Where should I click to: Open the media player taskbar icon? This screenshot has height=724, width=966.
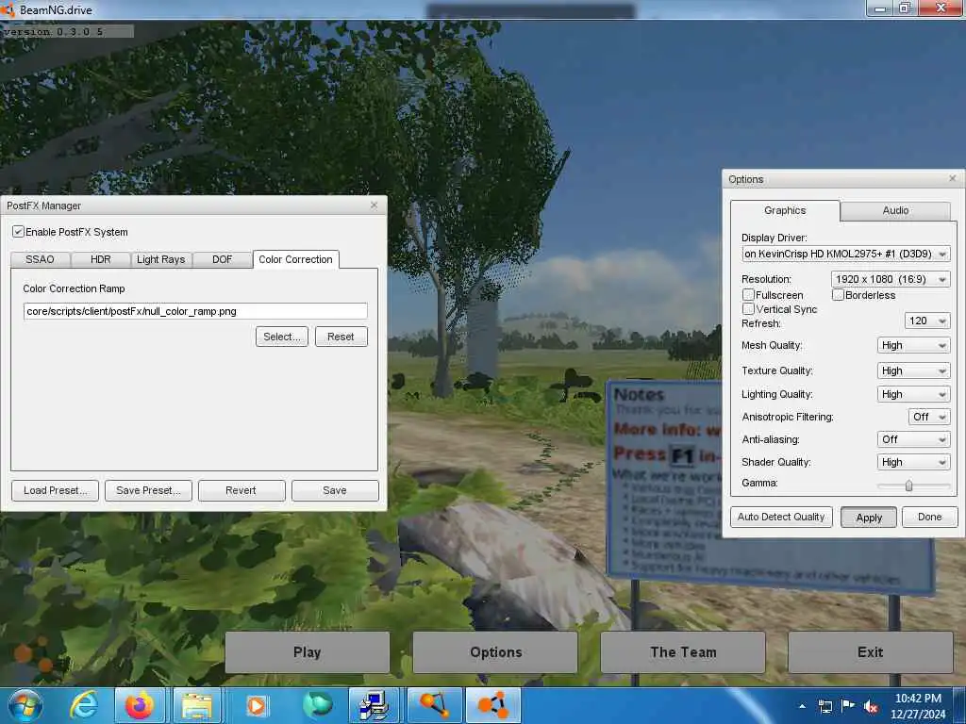[x=257, y=705]
